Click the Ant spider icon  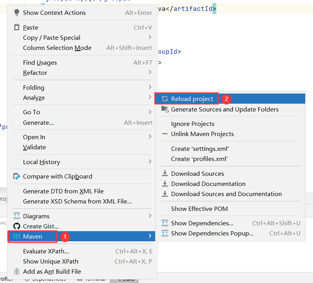(x=17, y=271)
